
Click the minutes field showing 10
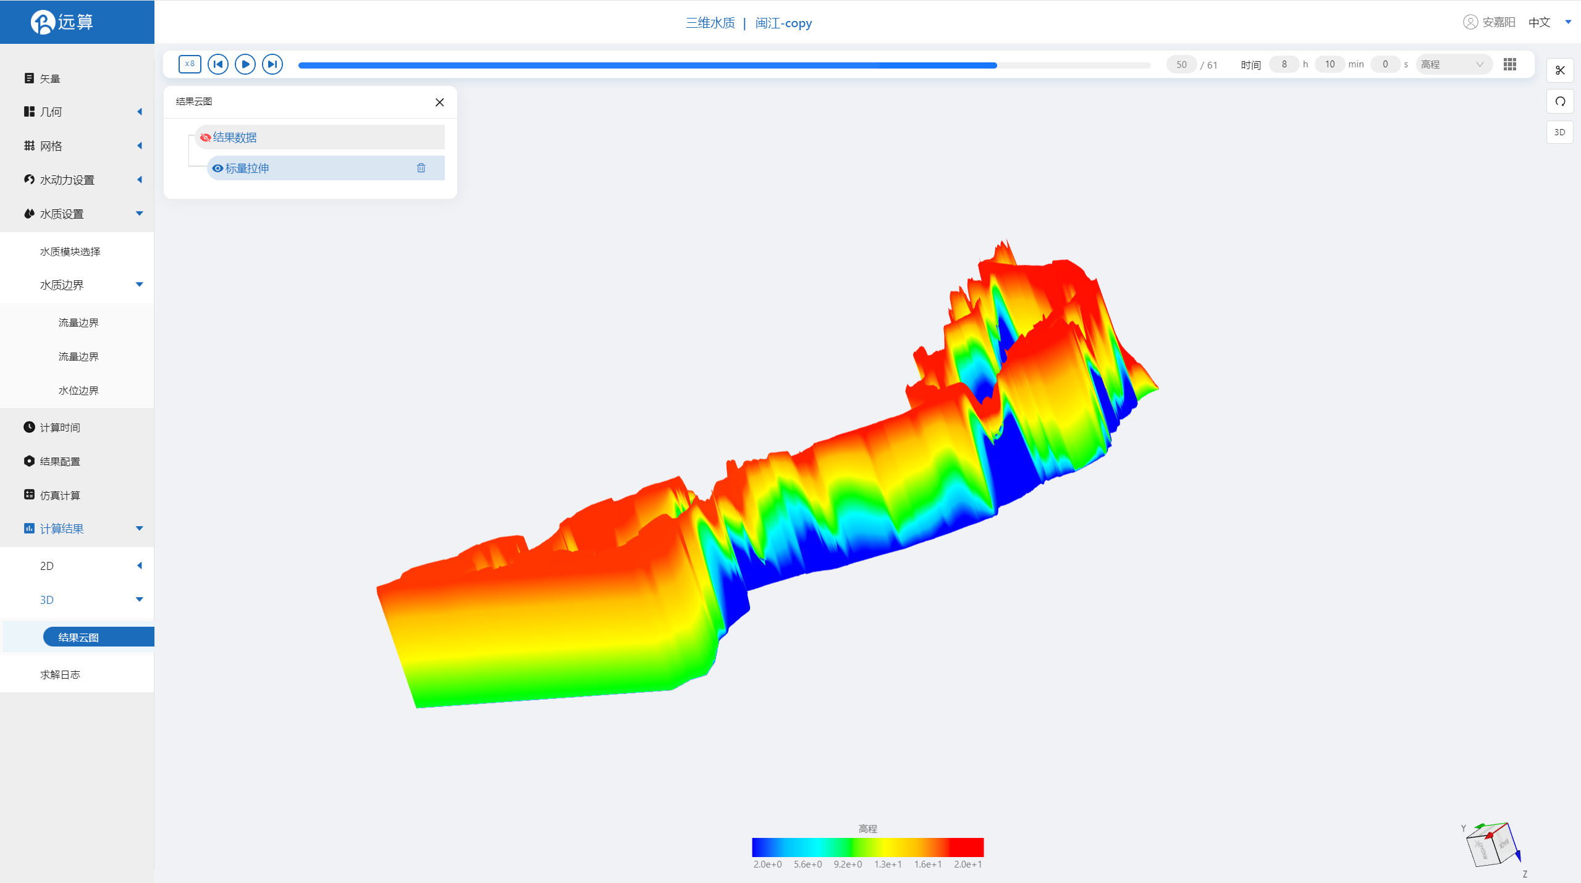(x=1330, y=64)
